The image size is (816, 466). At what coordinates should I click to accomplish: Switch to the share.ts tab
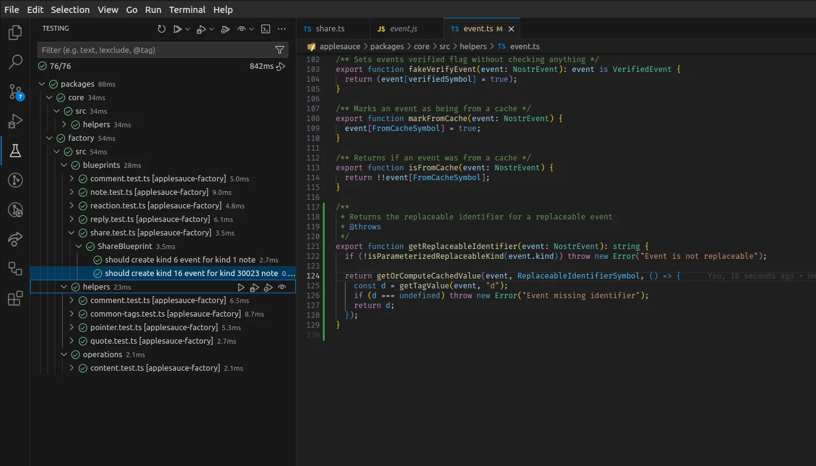330,29
